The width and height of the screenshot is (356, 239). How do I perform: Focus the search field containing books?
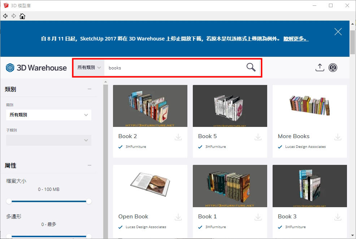click(174, 68)
